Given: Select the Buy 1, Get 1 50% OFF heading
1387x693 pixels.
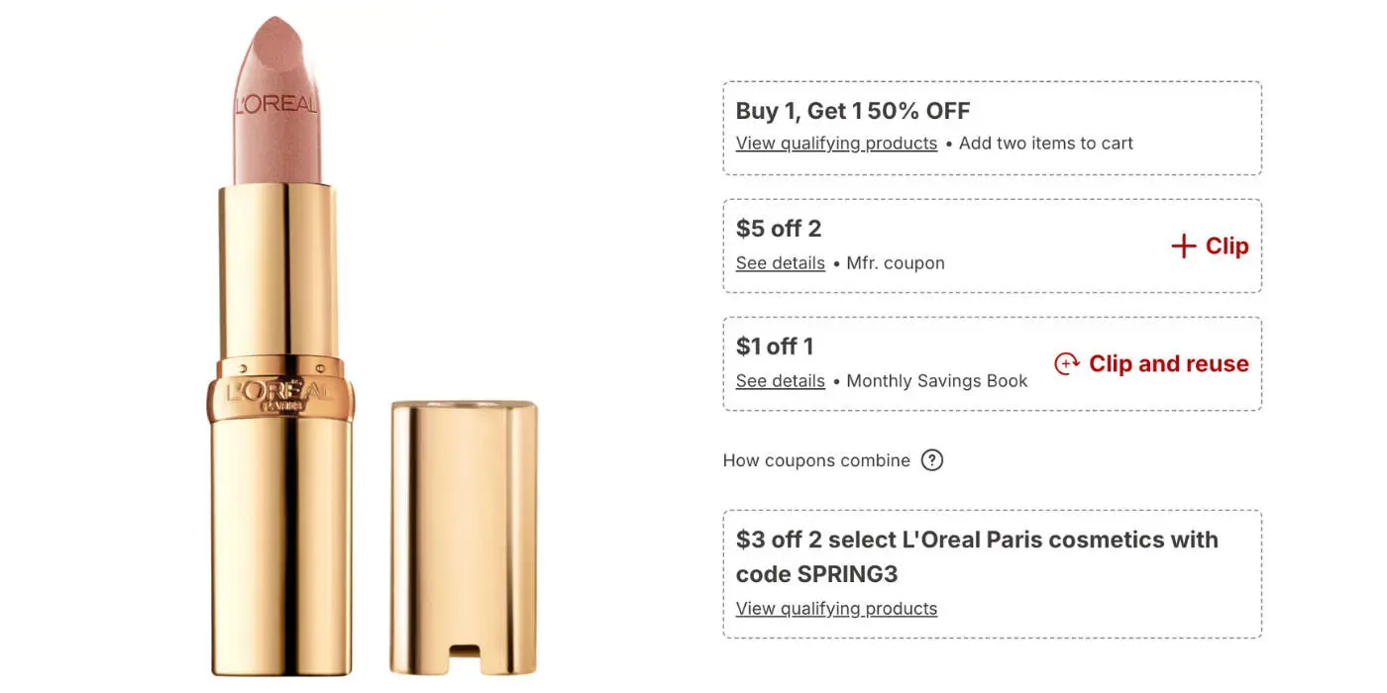Looking at the screenshot, I should click(x=852, y=111).
